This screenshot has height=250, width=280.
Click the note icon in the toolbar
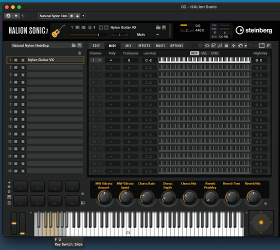point(220,45)
